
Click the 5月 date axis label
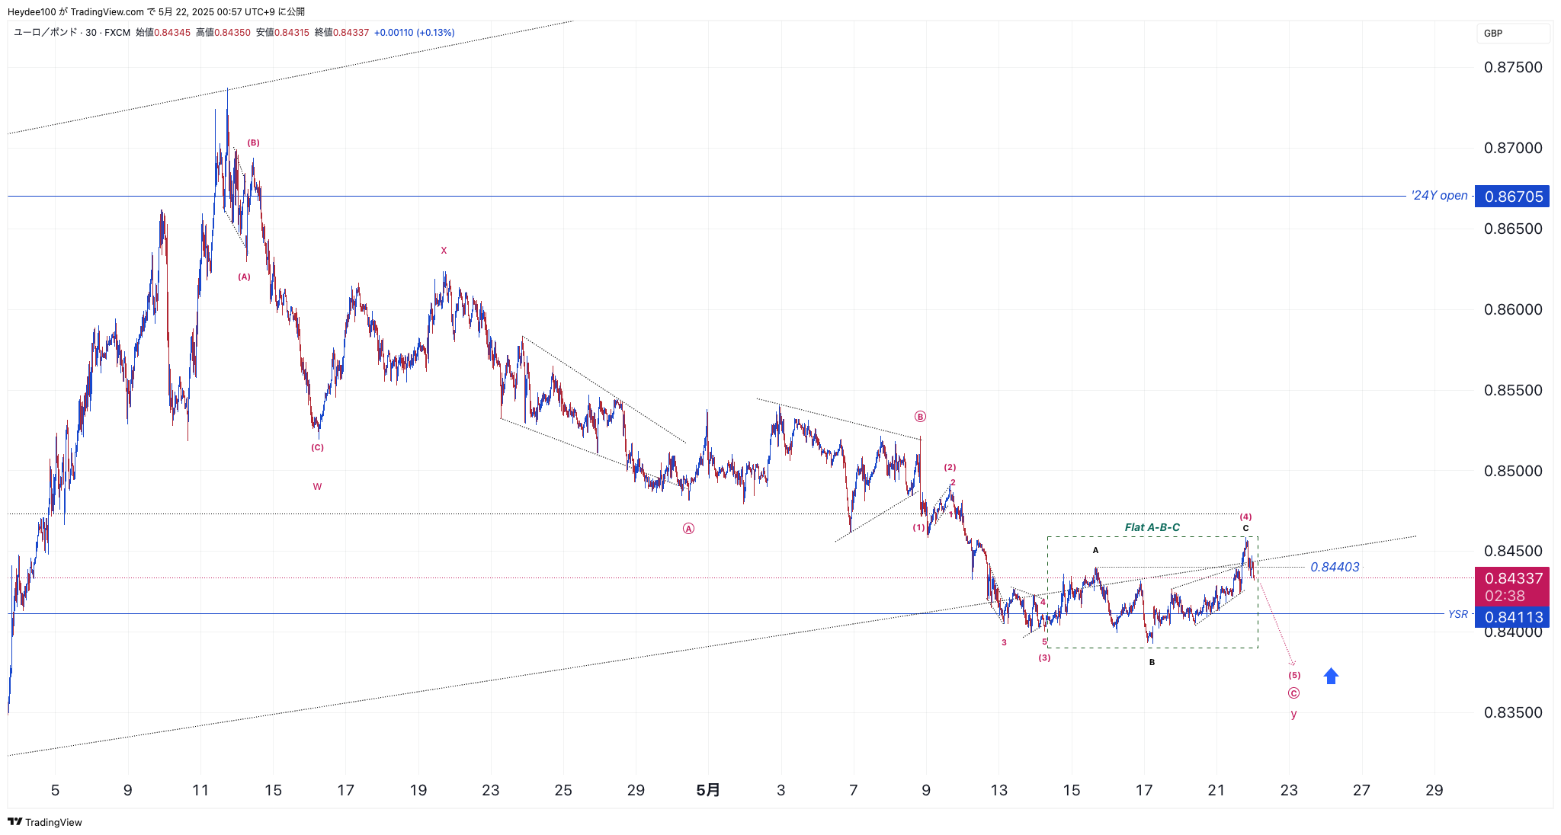[x=708, y=790]
